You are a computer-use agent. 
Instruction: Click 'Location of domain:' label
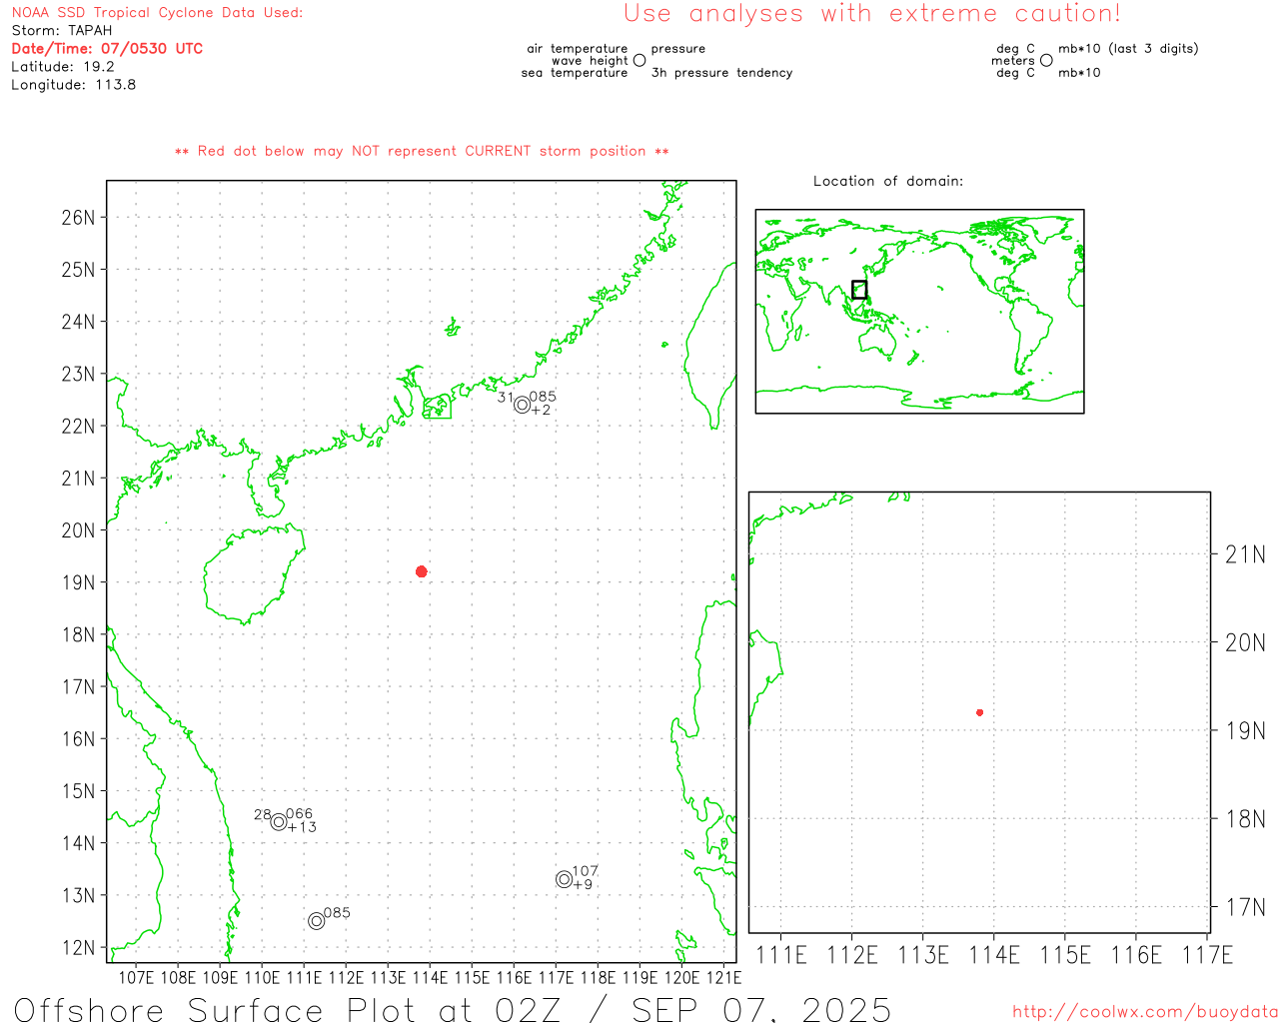[888, 181]
